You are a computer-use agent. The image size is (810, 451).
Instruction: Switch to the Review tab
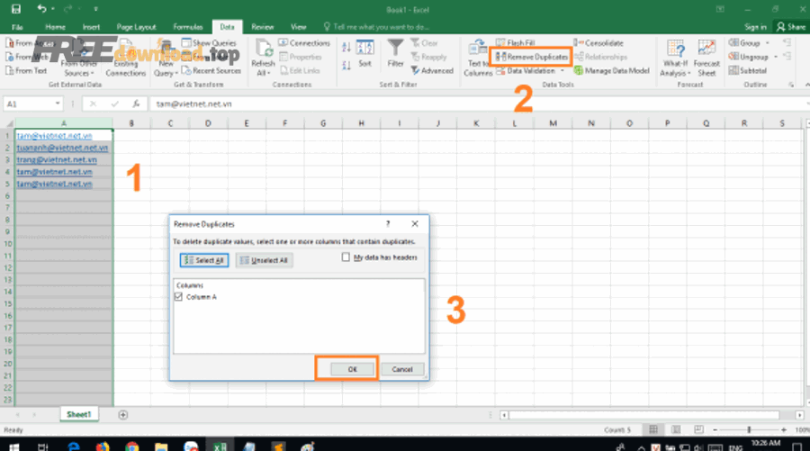pyautogui.click(x=263, y=27)
